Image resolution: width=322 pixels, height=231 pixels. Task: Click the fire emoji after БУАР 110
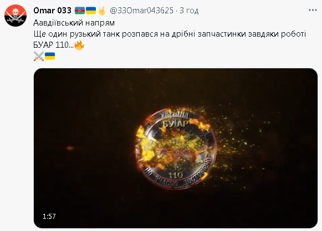[x=79, y=45]
